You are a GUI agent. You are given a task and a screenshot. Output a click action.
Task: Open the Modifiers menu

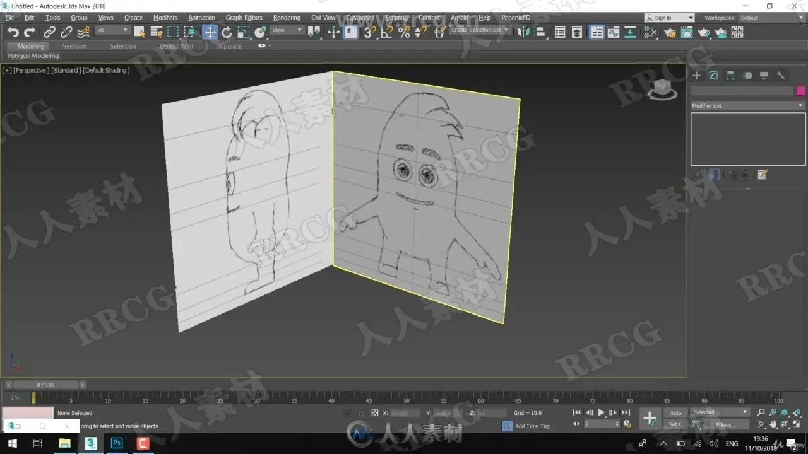(x=165, y=18)
